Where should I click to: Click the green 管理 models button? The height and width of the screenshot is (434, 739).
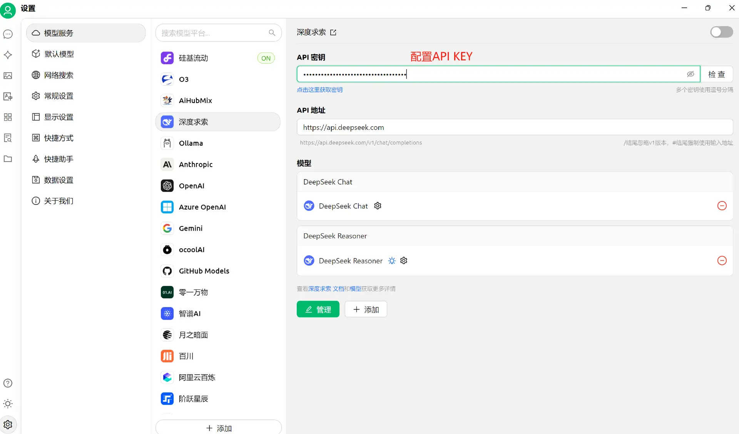[318, 309]
